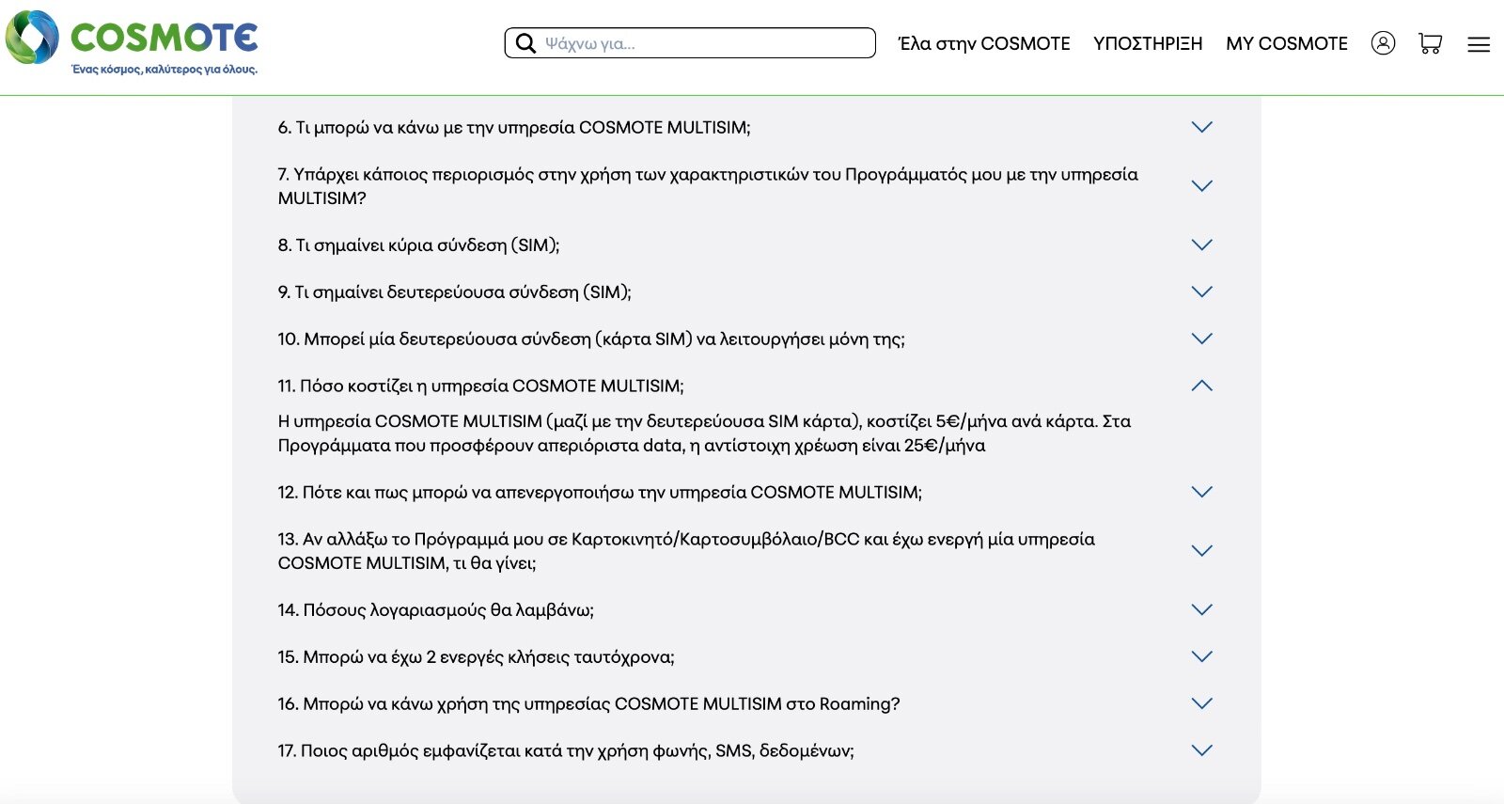
Task: Expand question 10 chevron about secondary SIM
Action: (x=1201, y=339)
